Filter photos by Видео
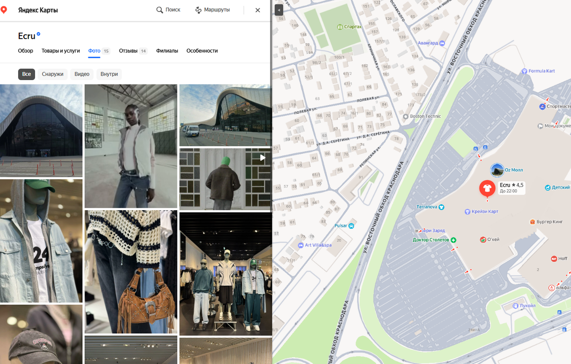571x364 pixels. tap(82, 74)
